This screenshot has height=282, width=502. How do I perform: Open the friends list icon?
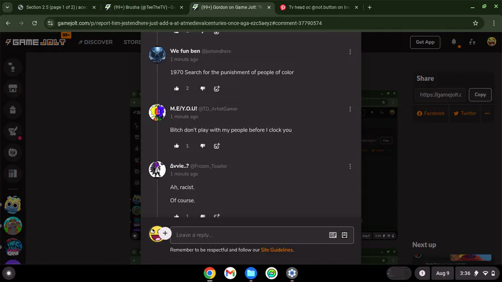(472, 42)
